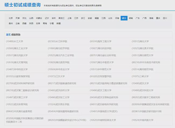Viewport: 175px width, 128px height.
Task: Open (10504)华中农业大学 link
Action: (58, 69)
